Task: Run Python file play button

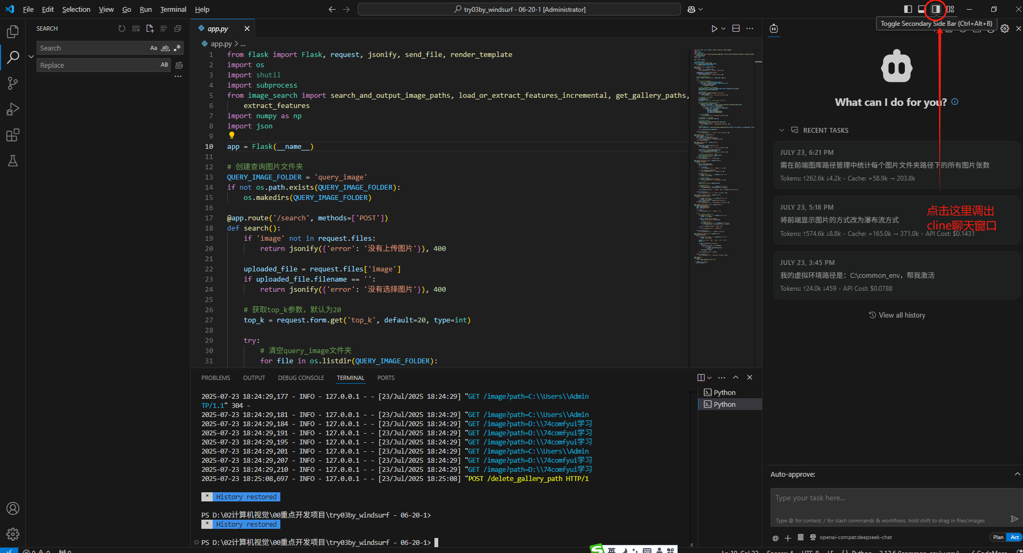Action: [x=714, y=28]
